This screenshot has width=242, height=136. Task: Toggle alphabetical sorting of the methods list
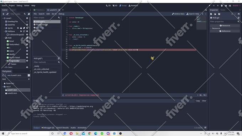(x=59, y=58)
